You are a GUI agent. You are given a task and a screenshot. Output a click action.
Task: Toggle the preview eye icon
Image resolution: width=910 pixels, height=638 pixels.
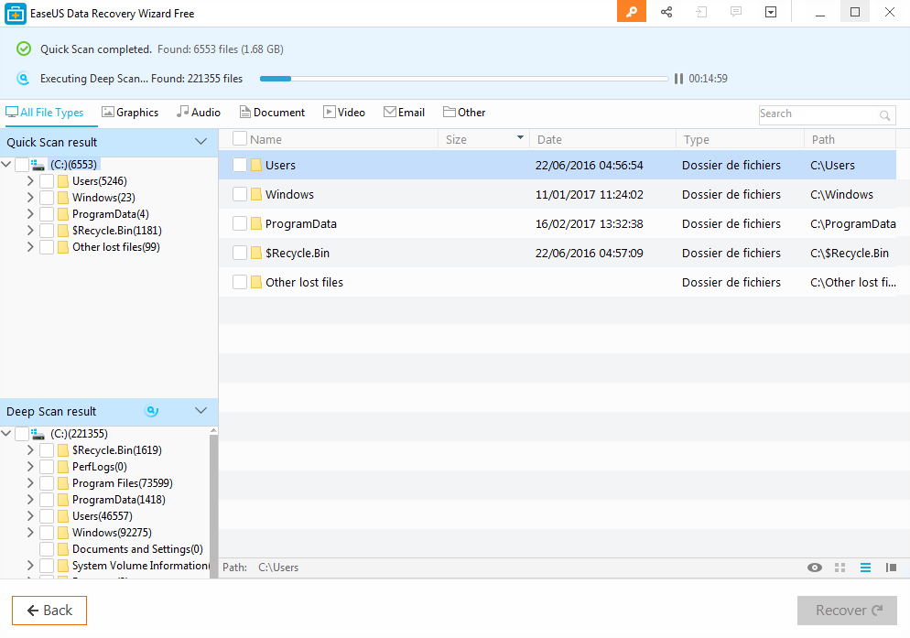point(814,568)
